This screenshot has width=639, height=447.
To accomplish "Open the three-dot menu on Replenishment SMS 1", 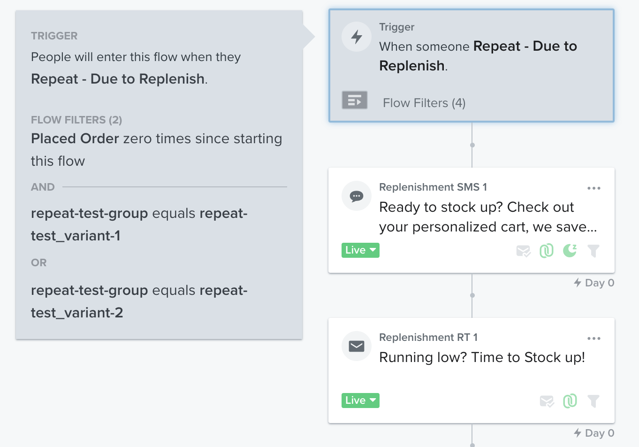I will click(594, 188).
